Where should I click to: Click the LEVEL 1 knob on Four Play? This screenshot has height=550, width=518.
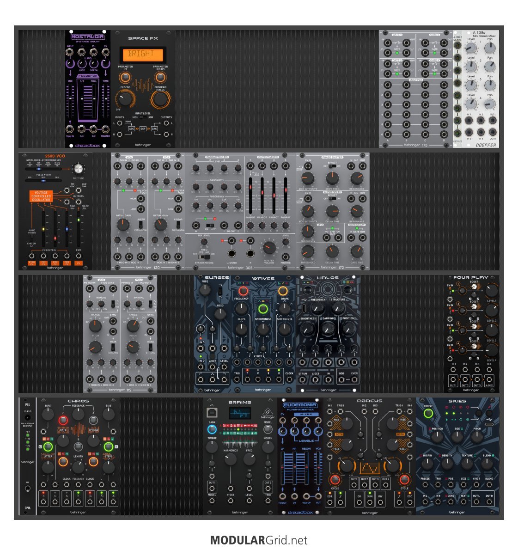(491, 290)
